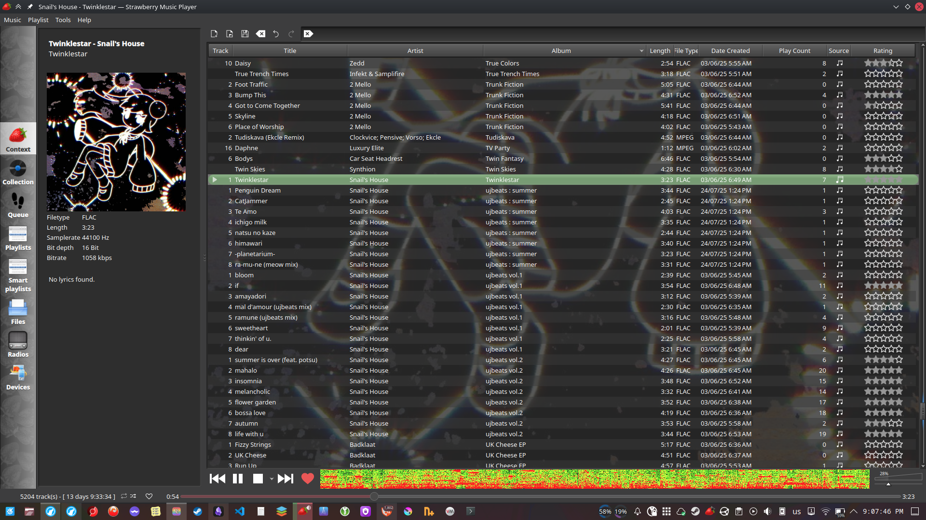Click the currently playing Twinklestar row
926x520 pixels.
click(563, 180)
